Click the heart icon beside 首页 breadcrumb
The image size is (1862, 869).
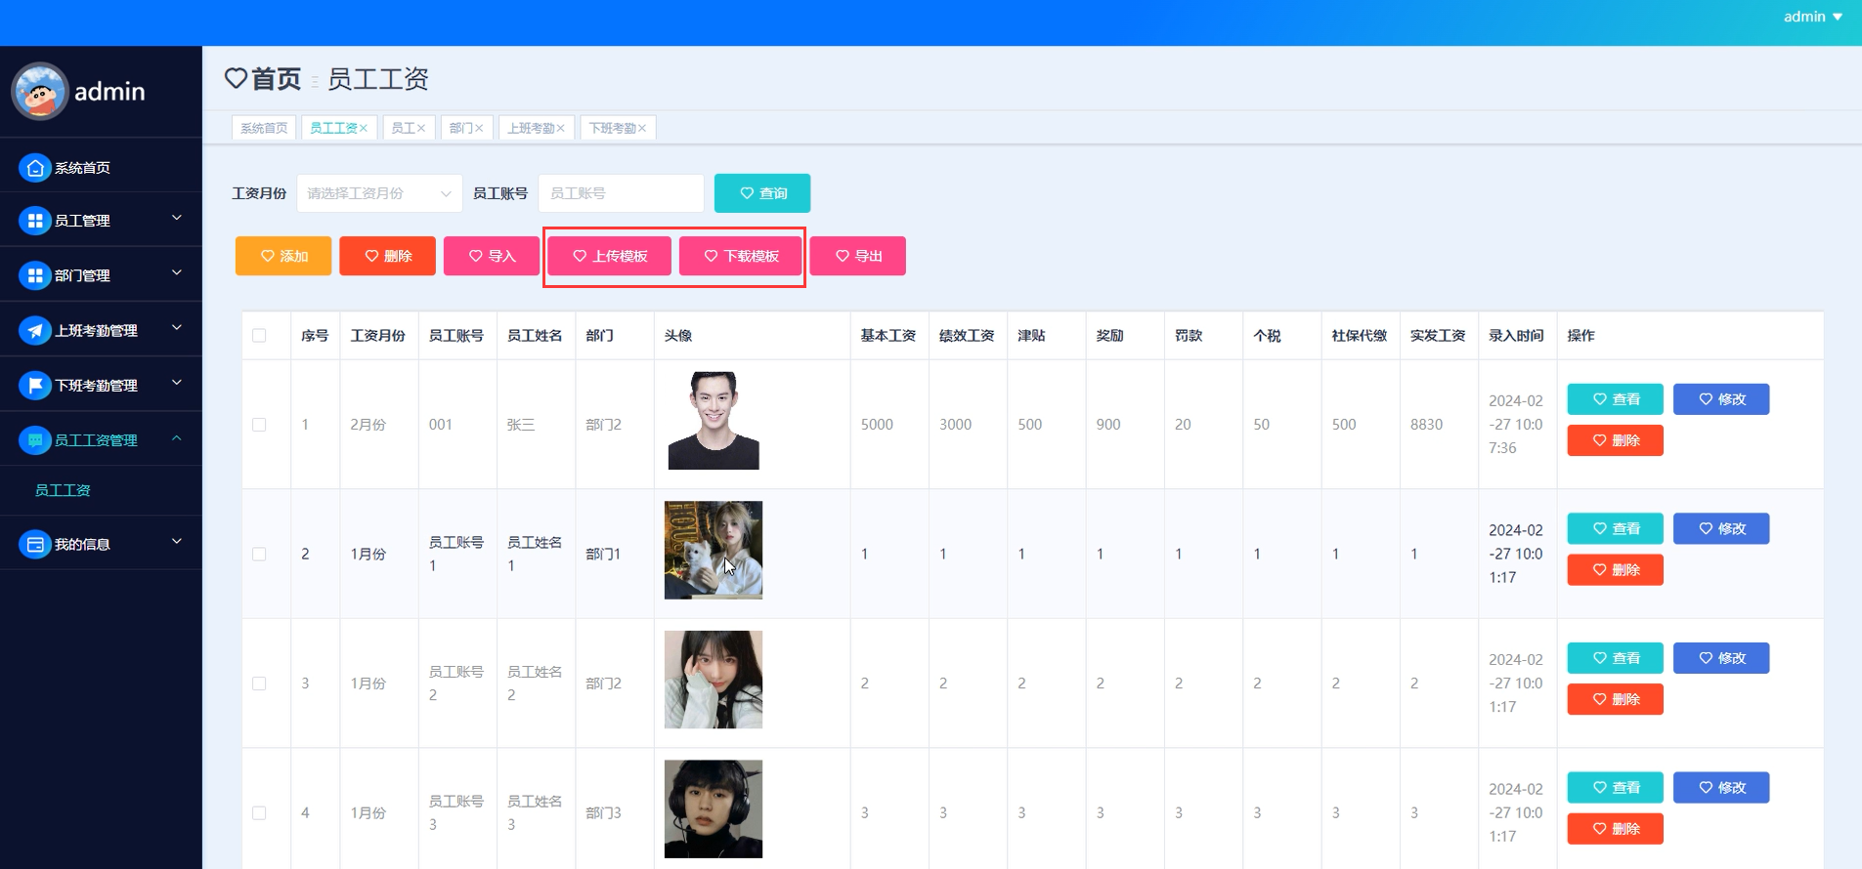[236, 78]
